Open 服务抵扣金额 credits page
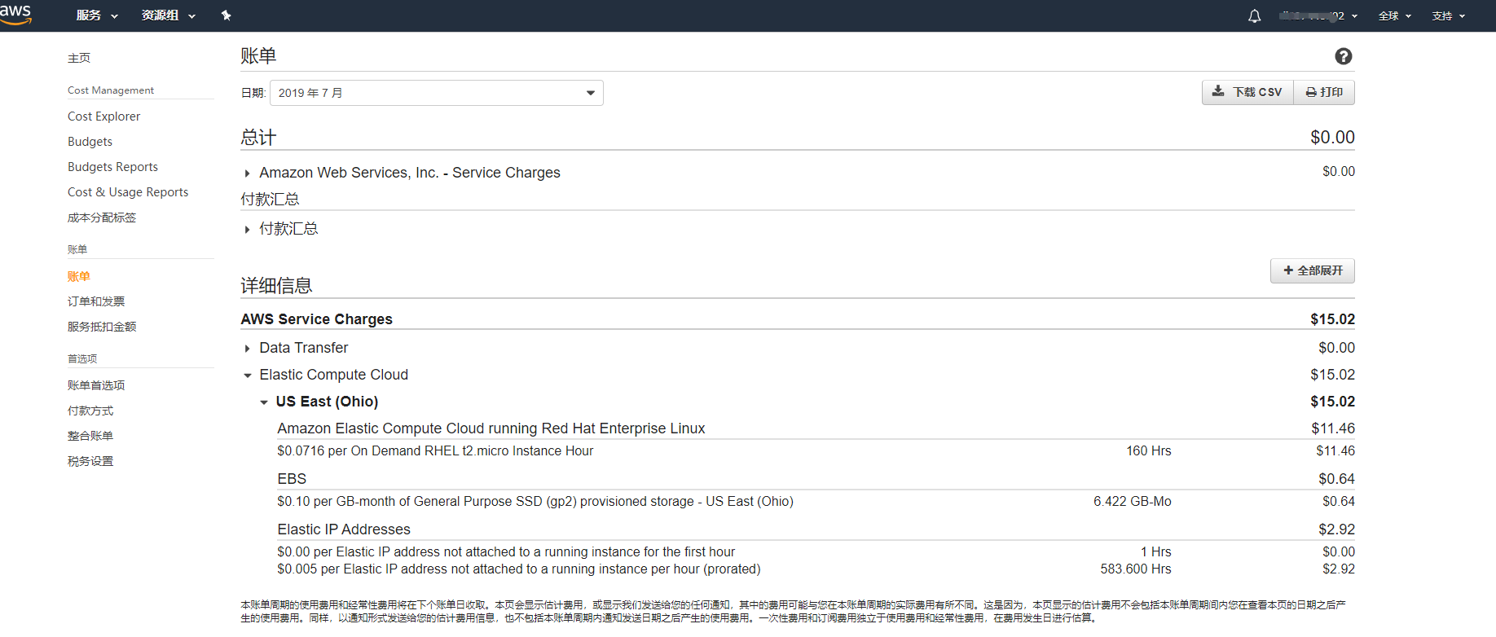Screen dimensions: 1496x637 [102, 327]
